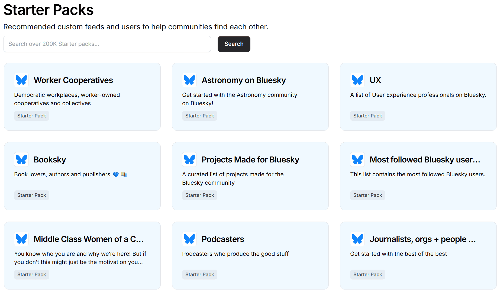Click the butterfly icon on Worker Cooperatives card
The height and width of the screenshot is (294, 500).
tap(21, 80)
